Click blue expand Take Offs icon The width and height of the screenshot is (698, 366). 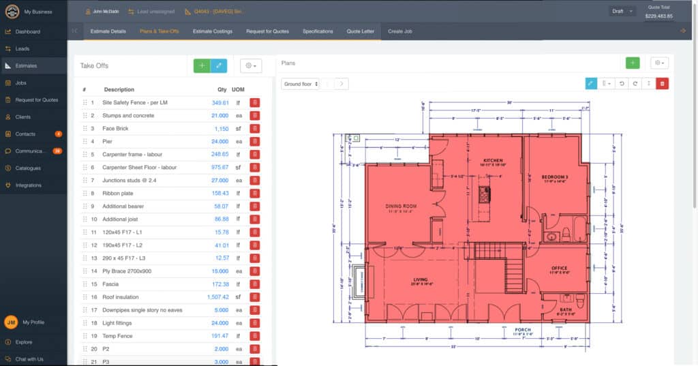click(x=219, y=65)
